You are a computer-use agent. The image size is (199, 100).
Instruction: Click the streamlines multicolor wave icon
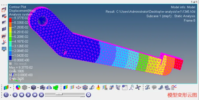point(112,87)
